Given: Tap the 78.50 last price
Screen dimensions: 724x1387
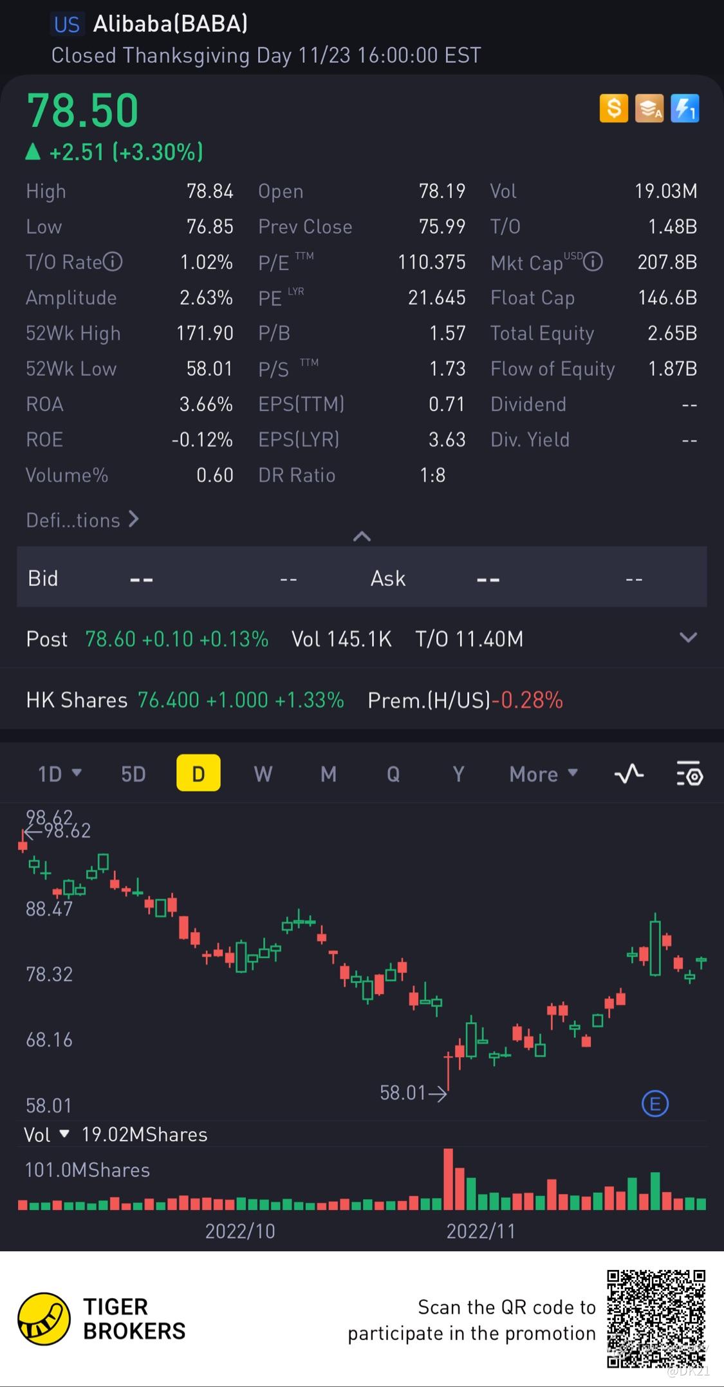Looking at the screenshot, I should pyautogui.click(x=82, y=111).
